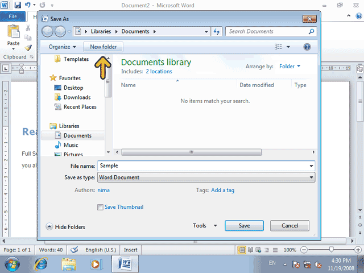Select Music under Libraries
Image resolution: width=364 pixels, height=273 pixels.
tap(71, 145)
